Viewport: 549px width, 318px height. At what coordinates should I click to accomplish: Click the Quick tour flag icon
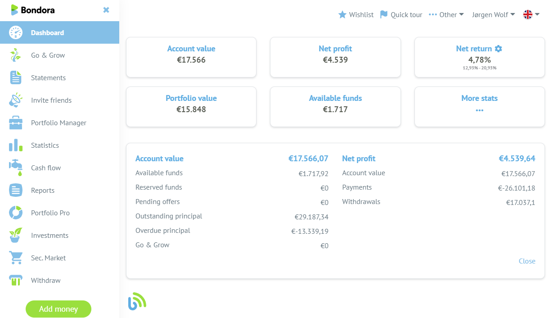point(384,14)
